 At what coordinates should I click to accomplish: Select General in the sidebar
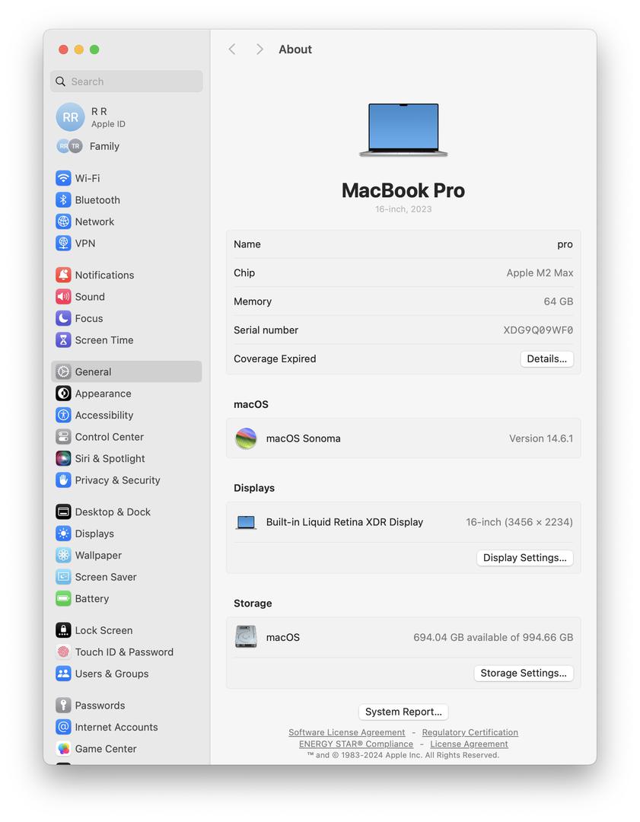pos(126,371)
